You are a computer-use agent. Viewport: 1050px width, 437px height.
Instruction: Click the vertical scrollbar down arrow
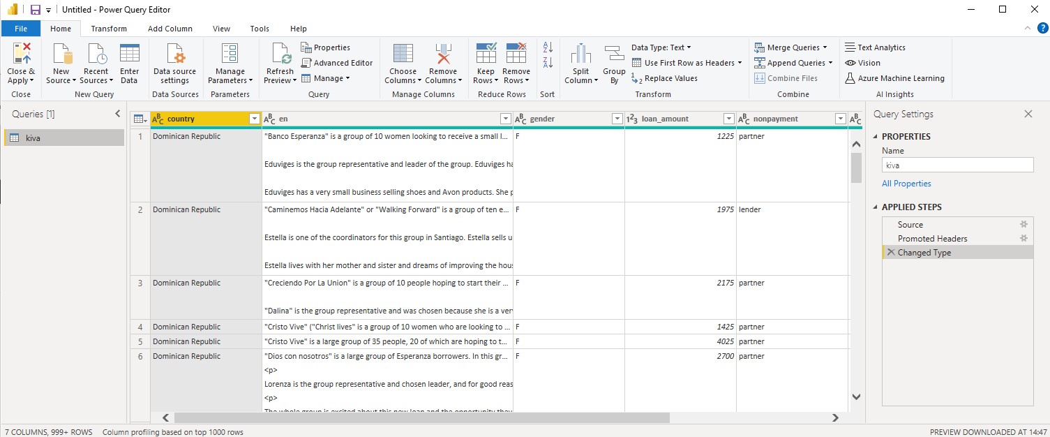pos(856,397)
